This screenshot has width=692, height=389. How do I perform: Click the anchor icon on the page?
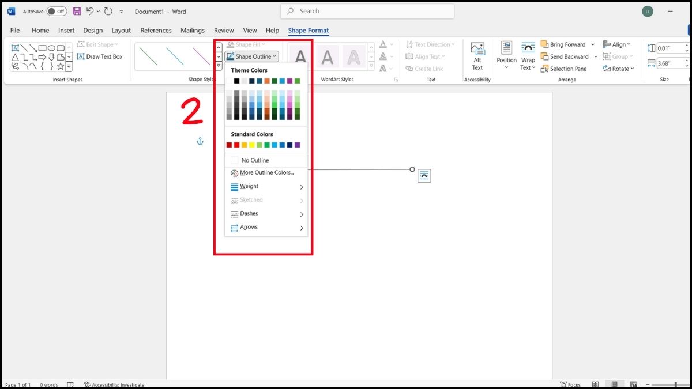(x=200, y=141)
